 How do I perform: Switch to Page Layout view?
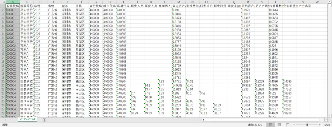click(x=279, y=125)
